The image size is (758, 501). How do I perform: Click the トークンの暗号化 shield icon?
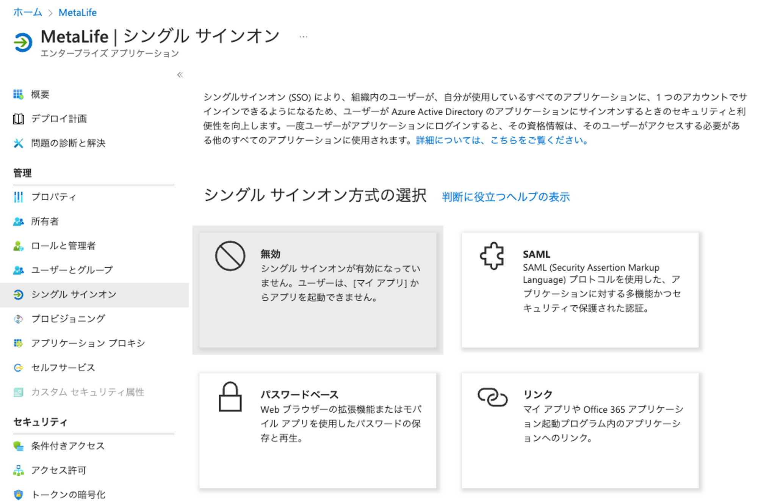point(18,495)
